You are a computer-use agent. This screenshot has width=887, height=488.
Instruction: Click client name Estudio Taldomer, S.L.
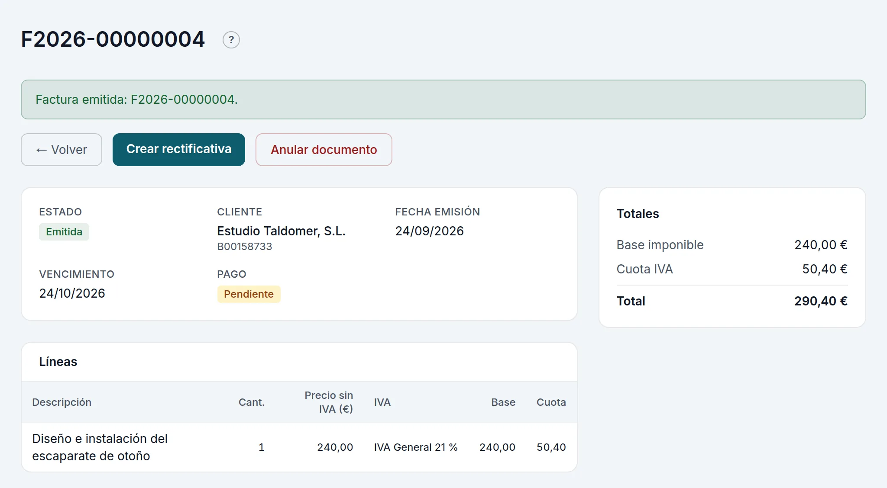click(x=281, y=231)
